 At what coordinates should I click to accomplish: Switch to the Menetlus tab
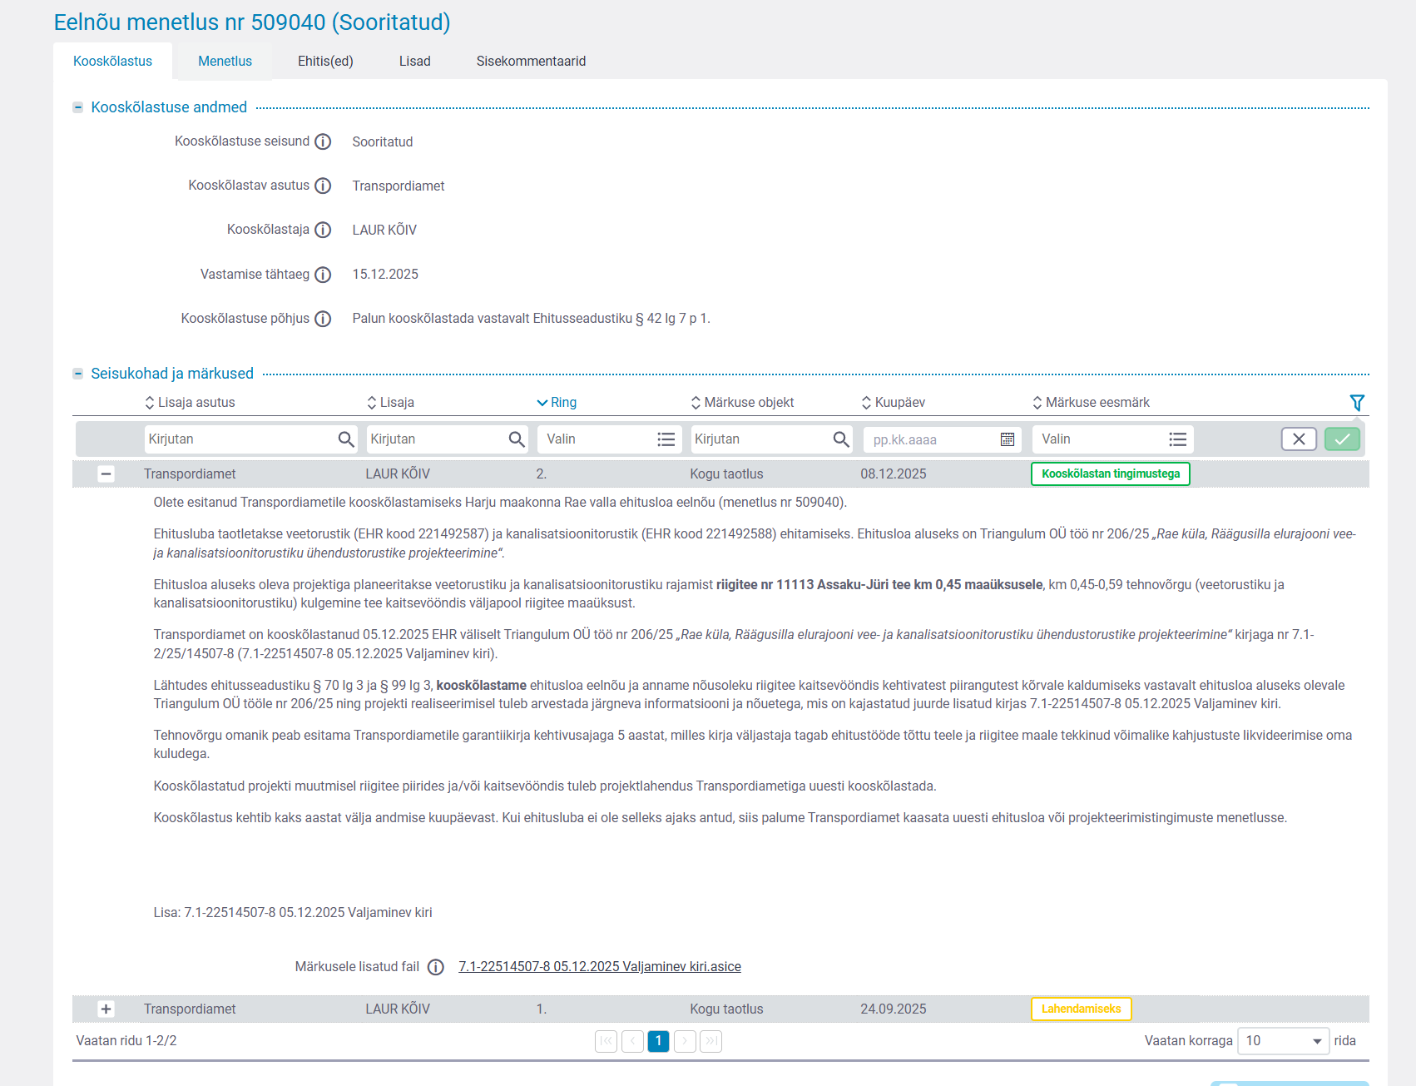[x=225, y=62]
